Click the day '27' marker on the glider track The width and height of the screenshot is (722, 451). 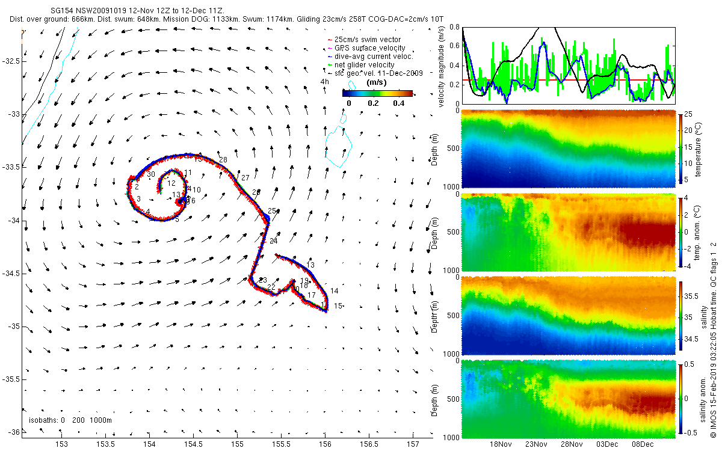pyautogui.click(x=245, y=178)
